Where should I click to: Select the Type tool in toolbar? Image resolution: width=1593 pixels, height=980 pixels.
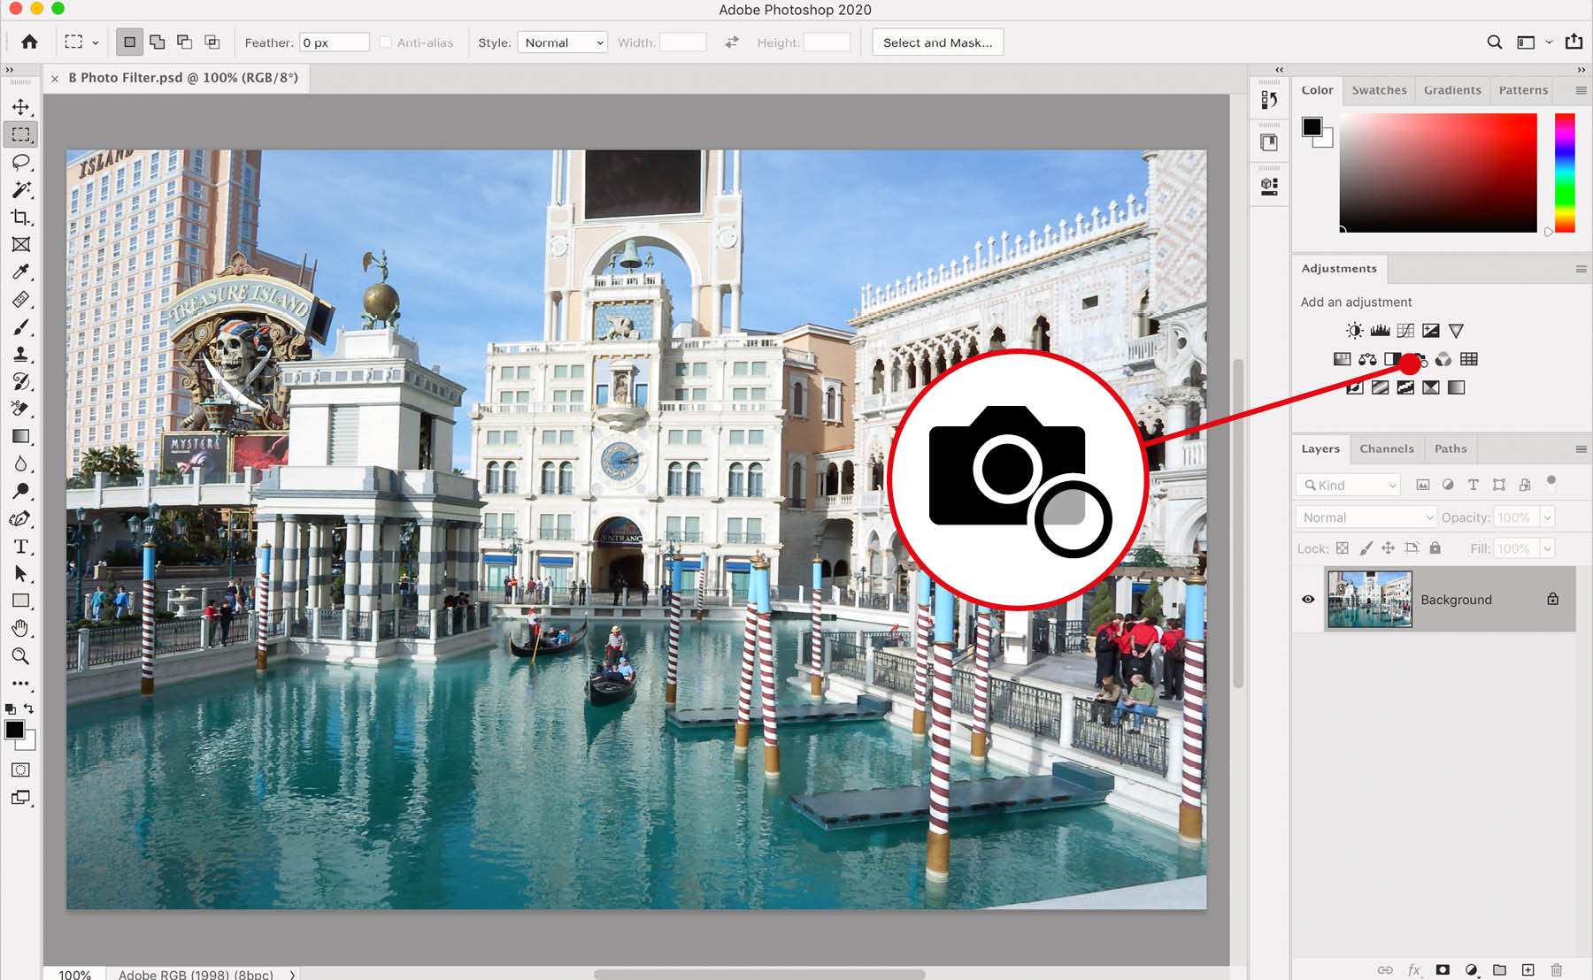[x=20, y=546]
